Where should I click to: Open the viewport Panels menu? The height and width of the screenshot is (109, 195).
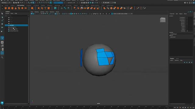pos(57,12)
